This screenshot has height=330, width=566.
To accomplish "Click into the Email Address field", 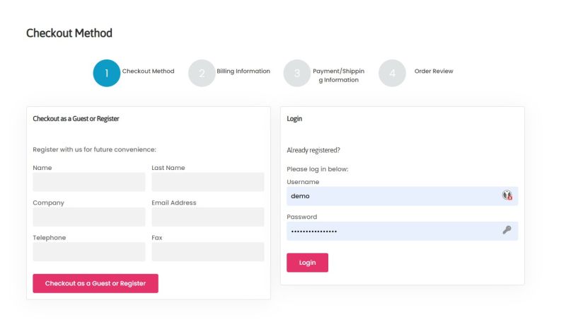I will click(207, 217).
